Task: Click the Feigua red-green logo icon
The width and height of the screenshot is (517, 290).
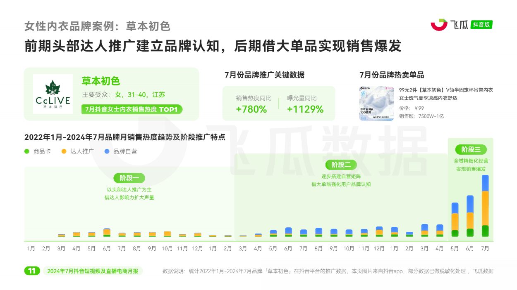Action: 439,24
